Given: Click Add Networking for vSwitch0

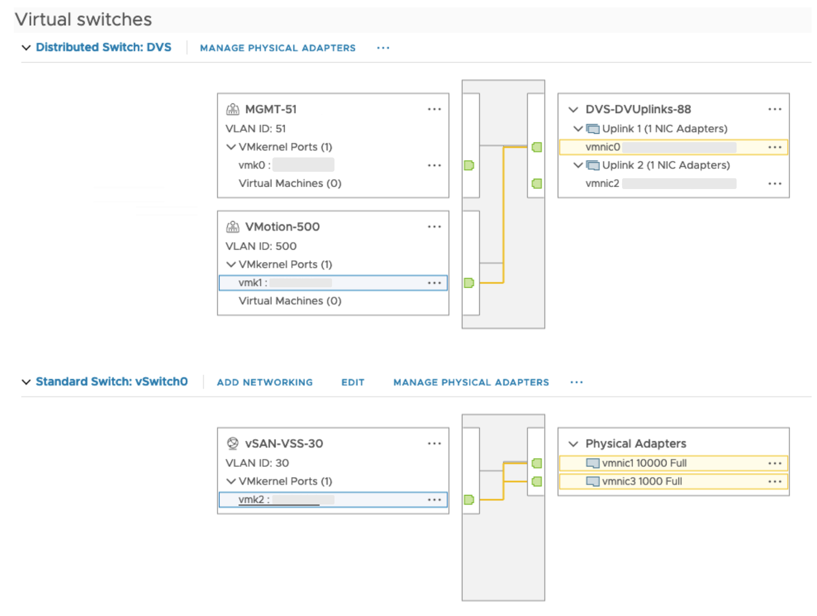Looking at the screenshot, I should (264, 382).
